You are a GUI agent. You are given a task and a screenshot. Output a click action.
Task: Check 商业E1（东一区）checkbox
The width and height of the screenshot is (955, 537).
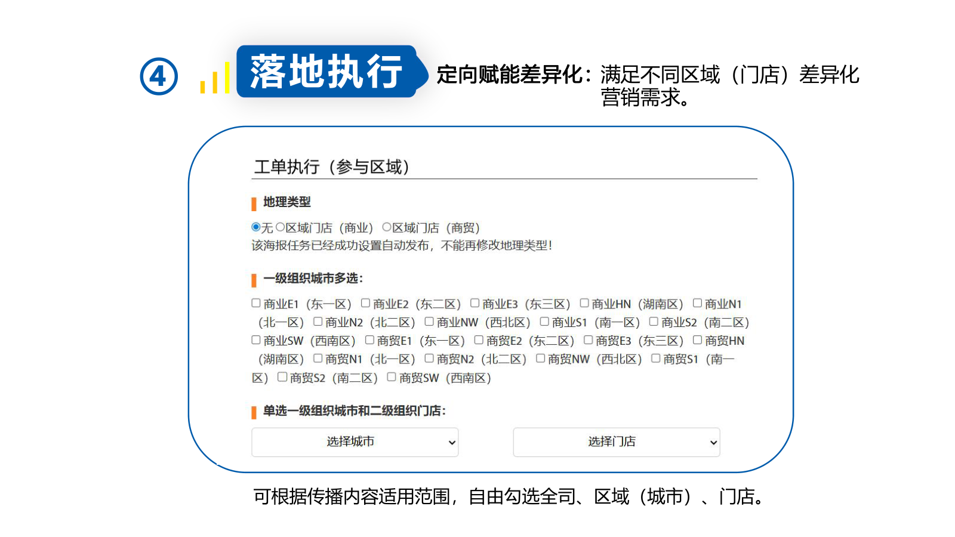click(x=256, y=303)
